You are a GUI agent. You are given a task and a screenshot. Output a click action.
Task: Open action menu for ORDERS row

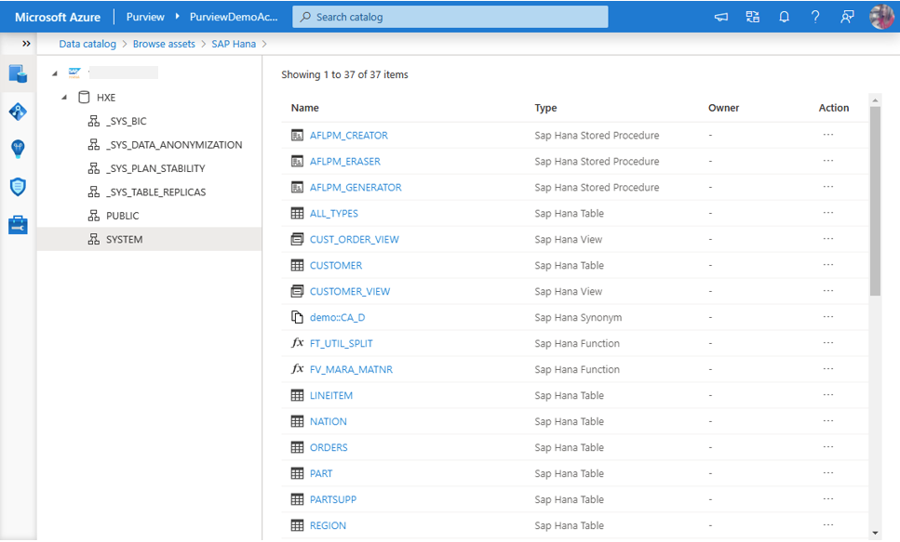827,447
